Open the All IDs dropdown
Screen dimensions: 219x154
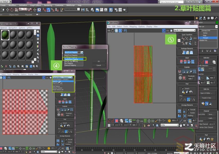(170, 125)
